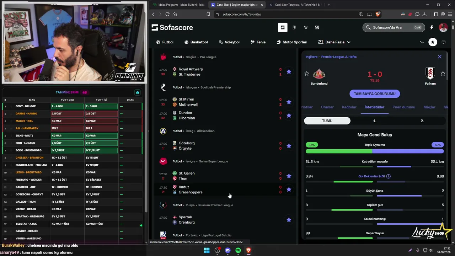This screenshot has height=256, width=455.
Task: Click the screen icon beside the favorites star
Action: [x=444, y=42]
